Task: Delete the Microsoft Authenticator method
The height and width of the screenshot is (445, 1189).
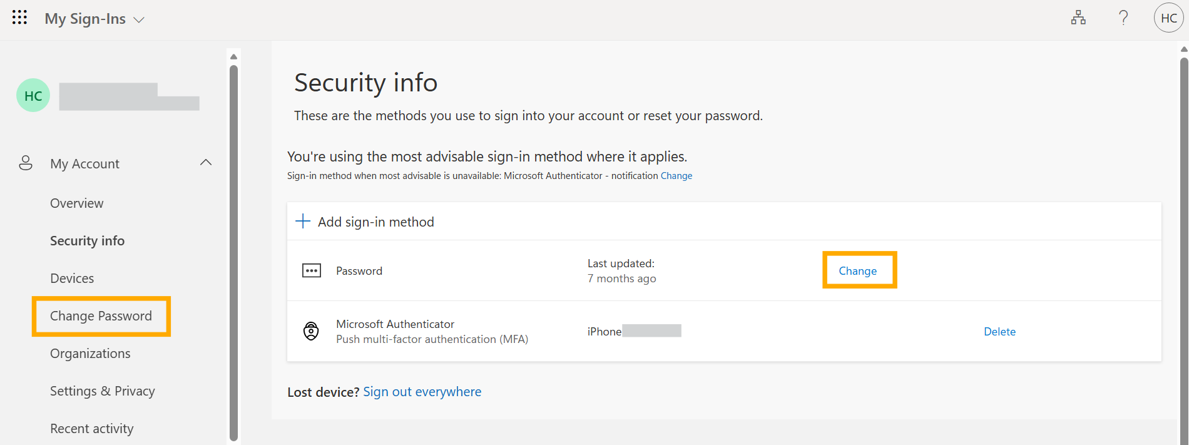Action: (999, 332)
